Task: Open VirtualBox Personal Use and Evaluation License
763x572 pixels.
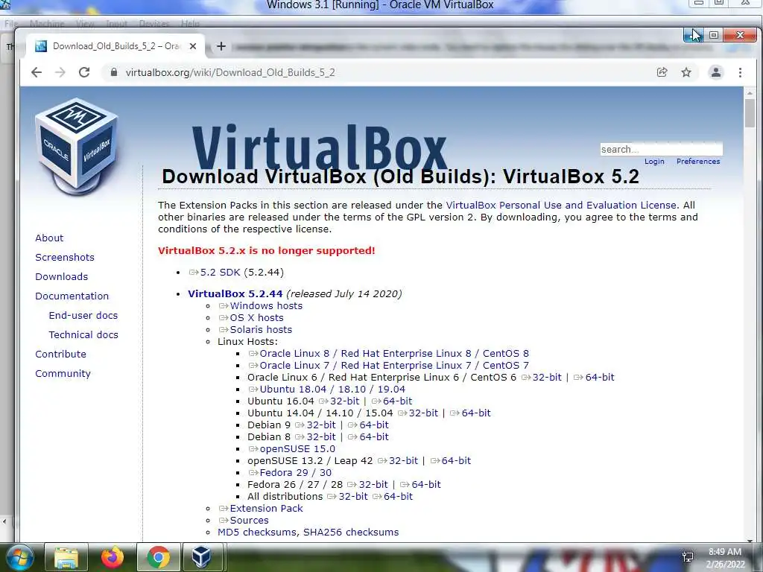Action: [x=561, y=206]
